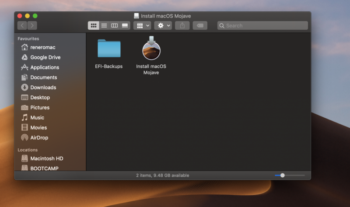Open Music in the sidebar

[x=51, y=118]
